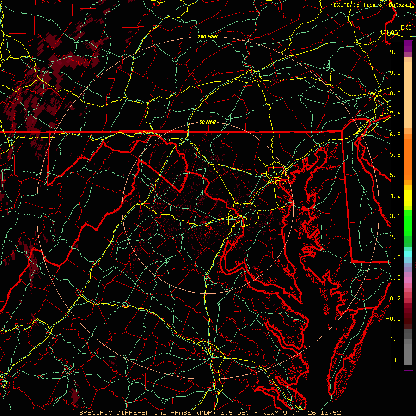Click the 0.5 DEG elevation text
This screenshot has width=416, height=416.
click(x=235, y=413)
